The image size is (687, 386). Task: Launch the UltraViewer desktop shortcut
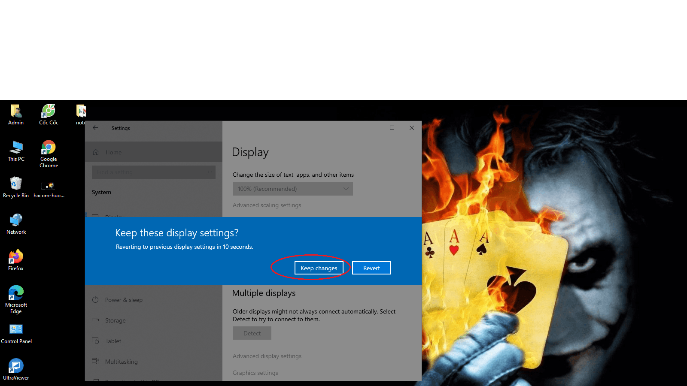pyautogui.click(x=16, y=367)
